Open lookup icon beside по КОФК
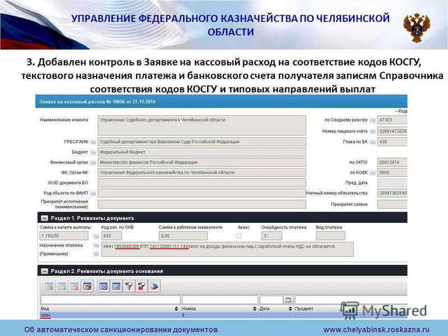The width and height of the screenshot is (448, 336). [x=372, y=173]
